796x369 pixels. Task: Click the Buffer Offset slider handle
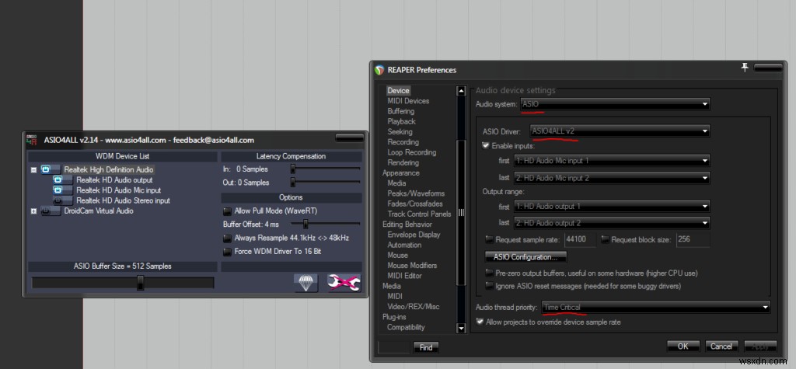click(x=305, y=224)
